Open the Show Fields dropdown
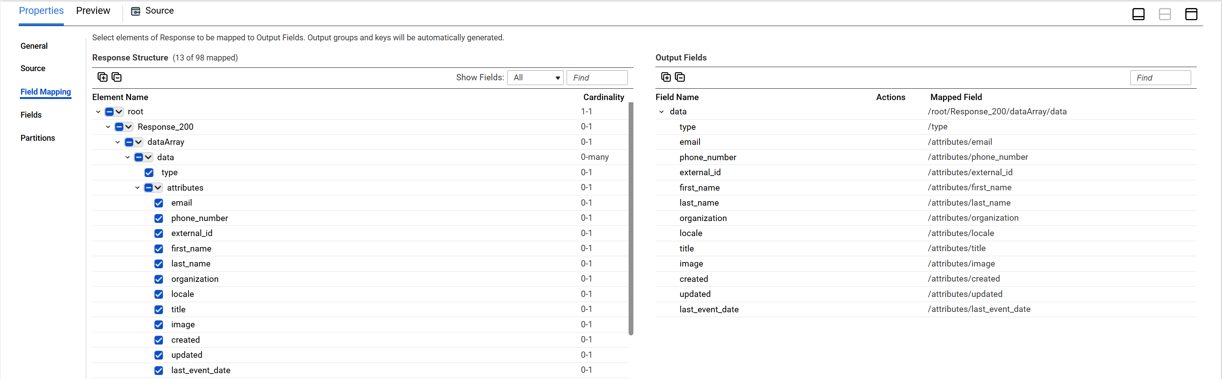The image size is (1222, 379). click(535, 78)
